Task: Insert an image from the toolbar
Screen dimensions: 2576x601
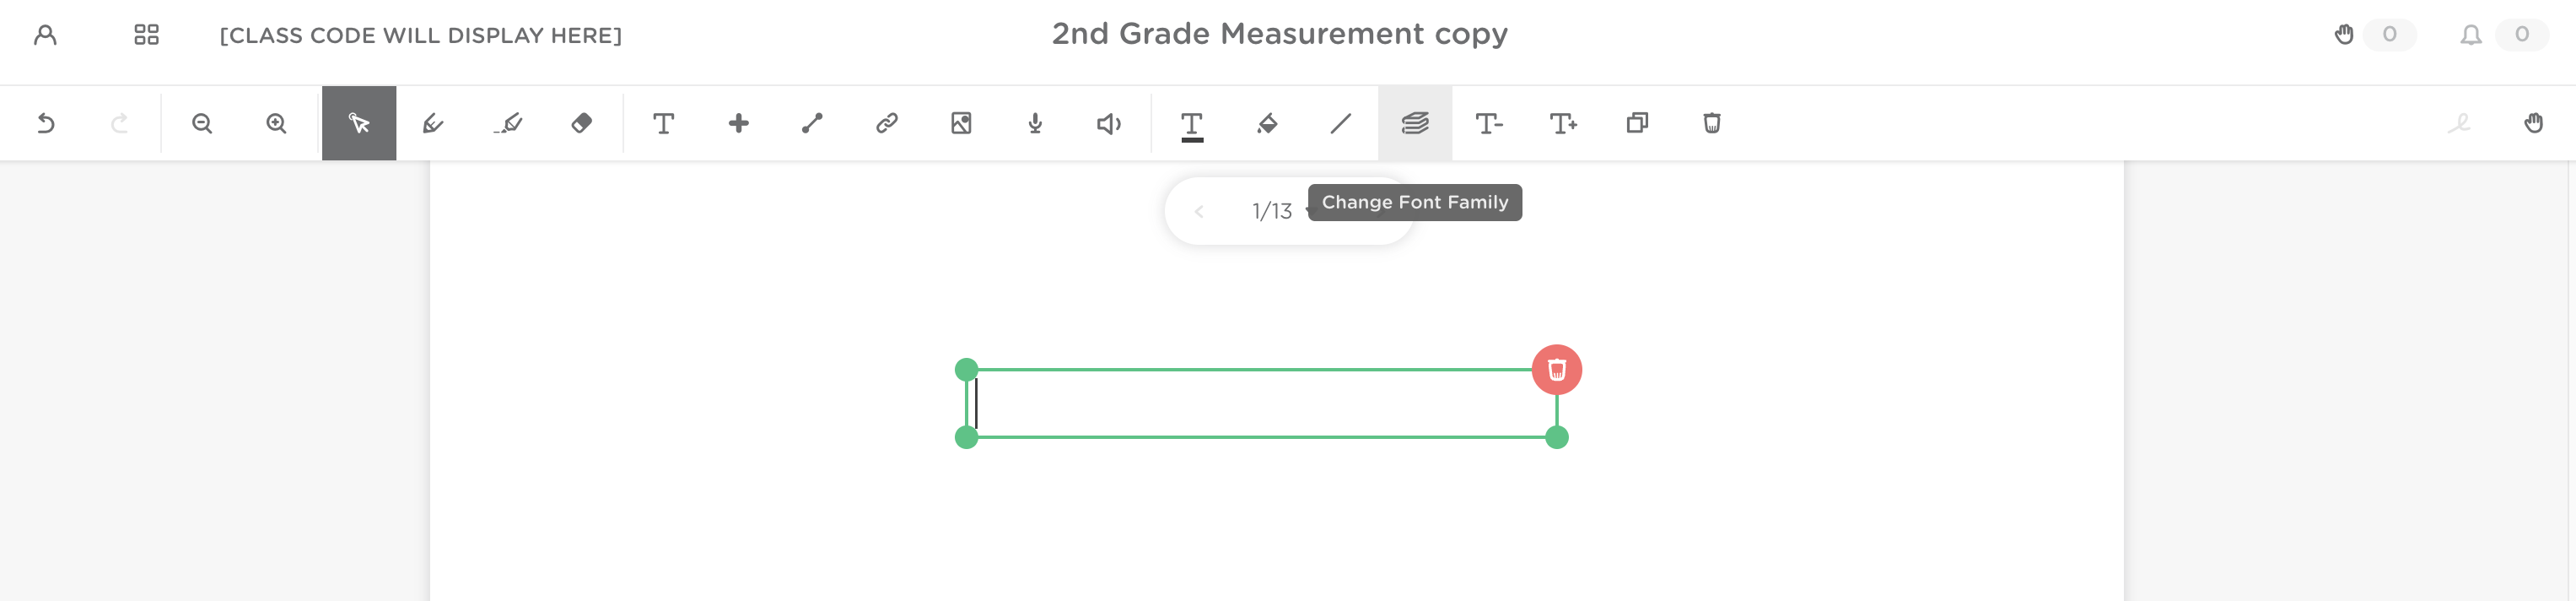Action: pyautogui.click(x=961, y=123)
